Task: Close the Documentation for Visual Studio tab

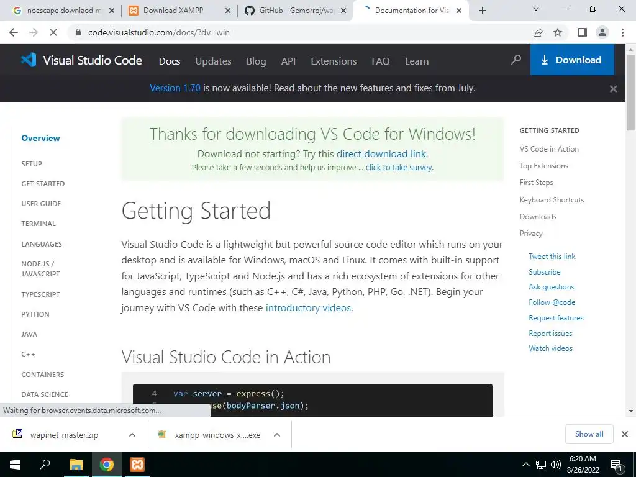Action: [x=459, y=11]
